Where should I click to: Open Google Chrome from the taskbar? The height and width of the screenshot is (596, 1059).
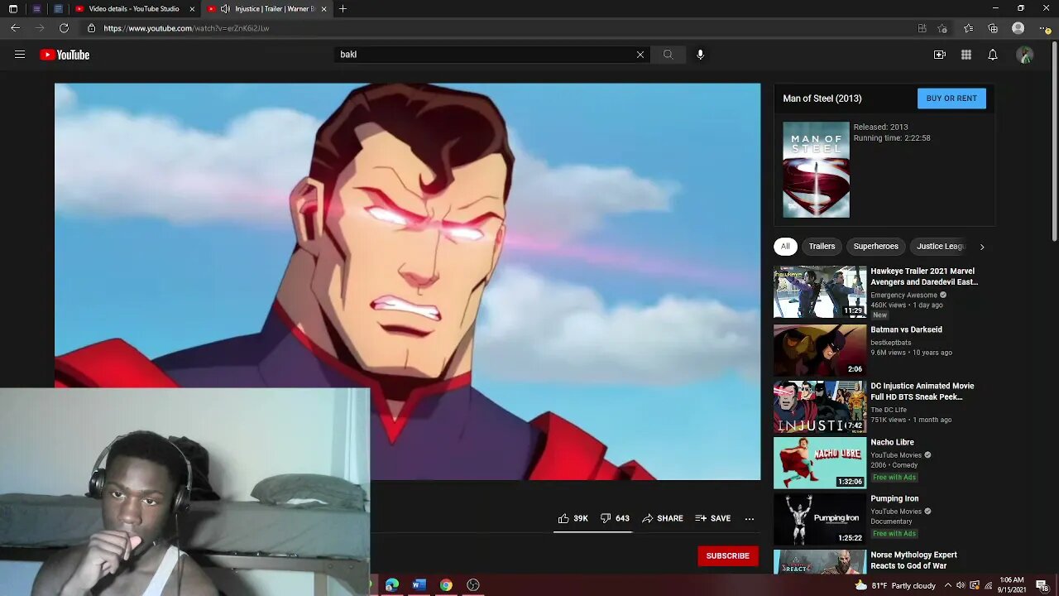[x=446, y=585]
